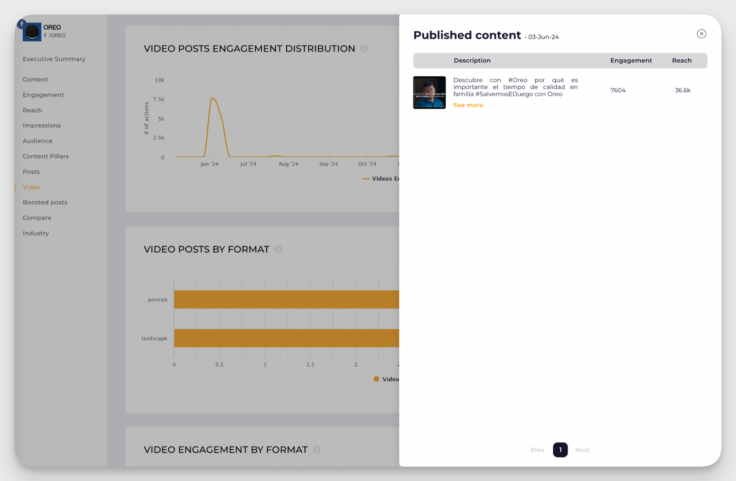Click info icon beside Video Posts Engagement Distribution

coord(364,48)
